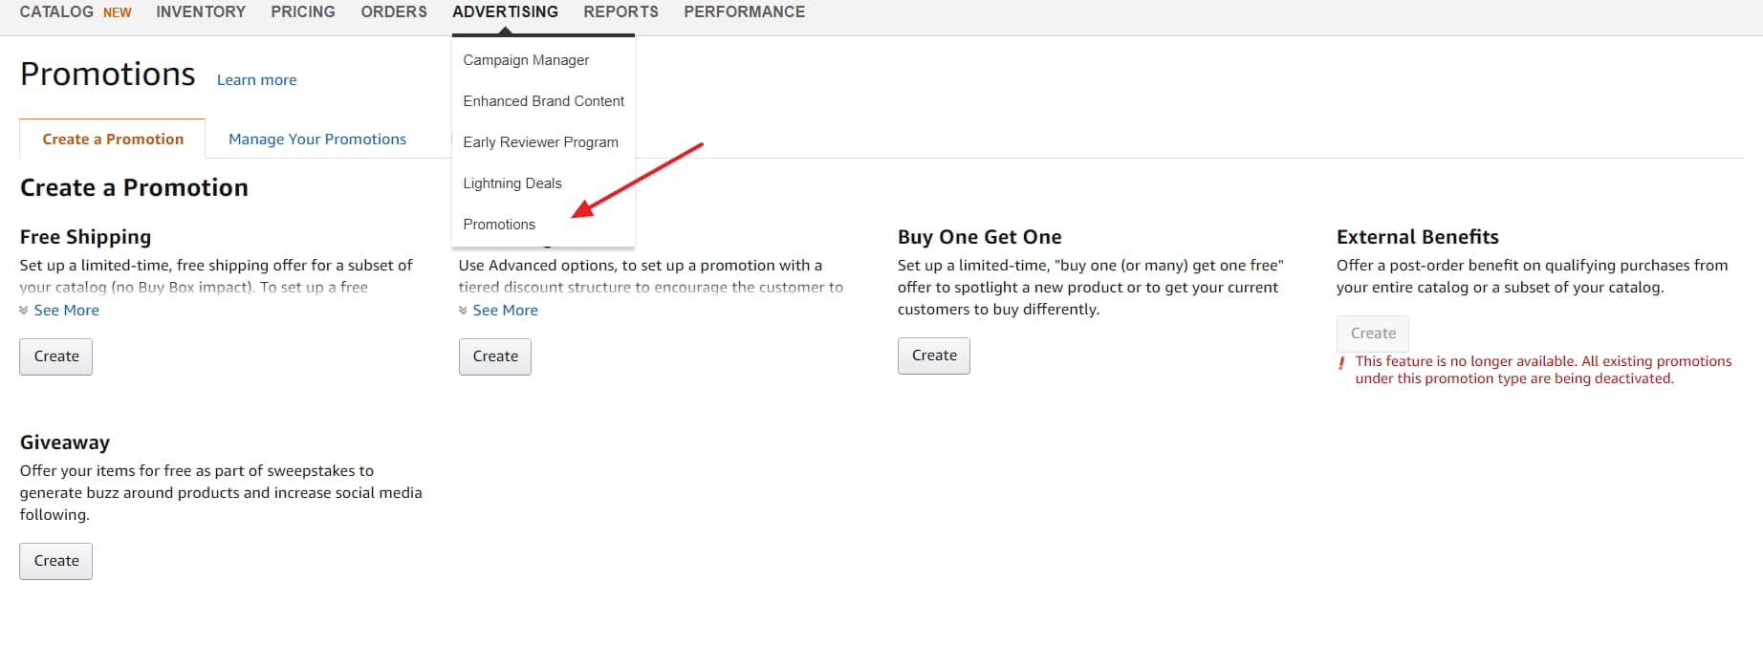Viewport: 1763px width, 646px height.
Task: Choose Early Reviewer Program option
Action: pyautogui.click(x=540, y=141)
